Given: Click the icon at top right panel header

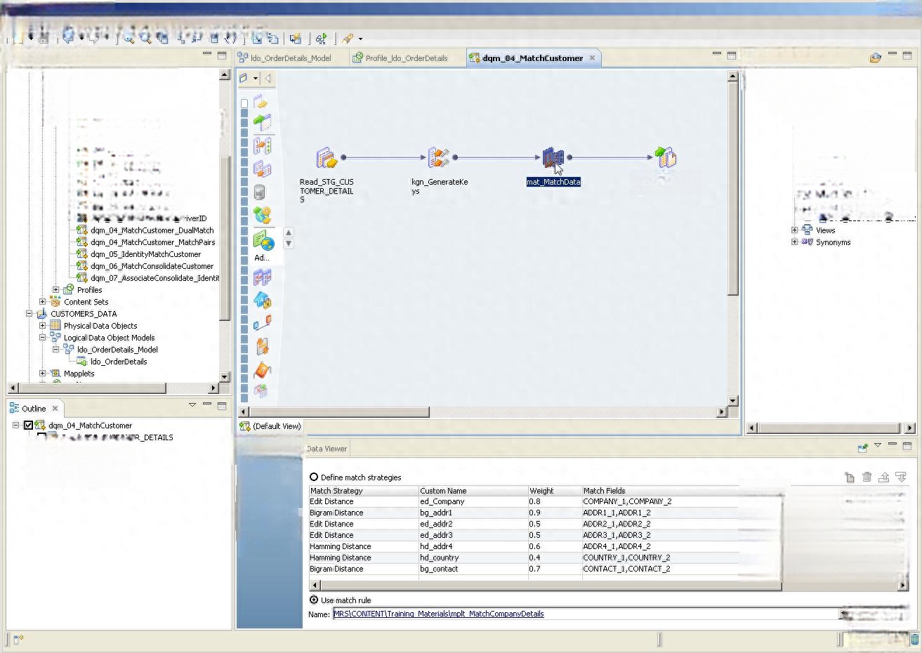Looking at the screenshot, I should click(875, 58).
